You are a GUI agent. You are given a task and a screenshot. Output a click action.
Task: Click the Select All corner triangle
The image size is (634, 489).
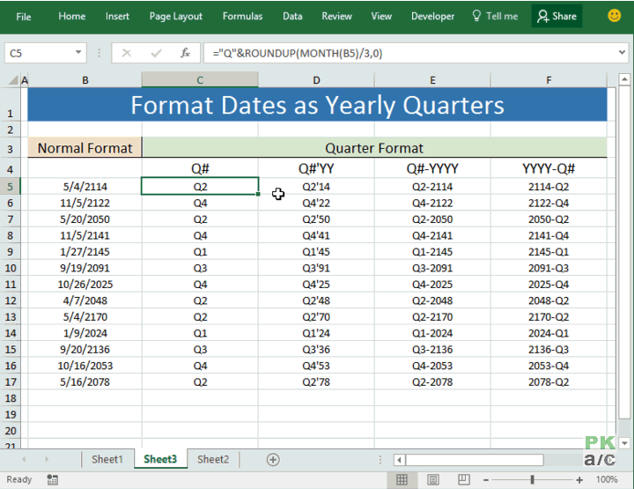coord(13,80)
